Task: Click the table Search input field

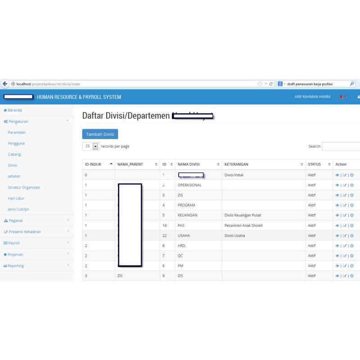Action: pos(341,146)
